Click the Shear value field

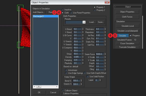click(x=78, y=54)
